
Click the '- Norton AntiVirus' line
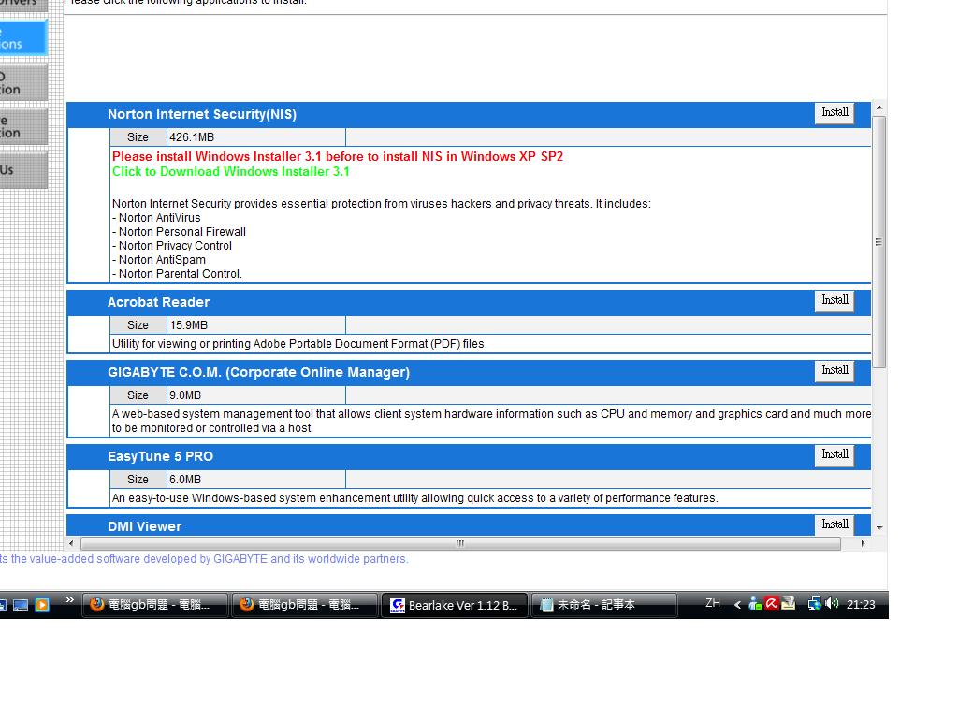click(156, 218)
